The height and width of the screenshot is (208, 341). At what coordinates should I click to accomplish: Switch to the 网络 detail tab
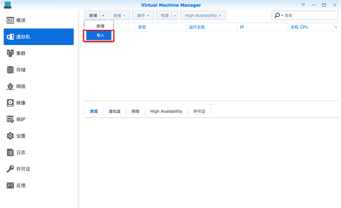(x=135, y=111)
